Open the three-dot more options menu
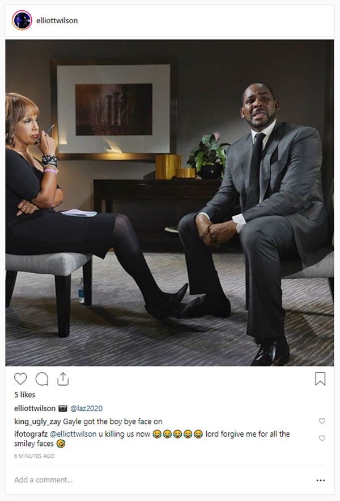 (321, 480)
